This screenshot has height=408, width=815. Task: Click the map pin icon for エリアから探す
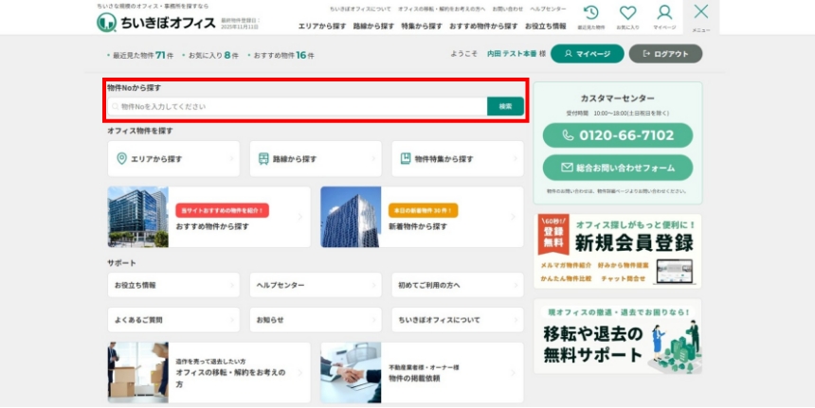[x=121, y=159]
